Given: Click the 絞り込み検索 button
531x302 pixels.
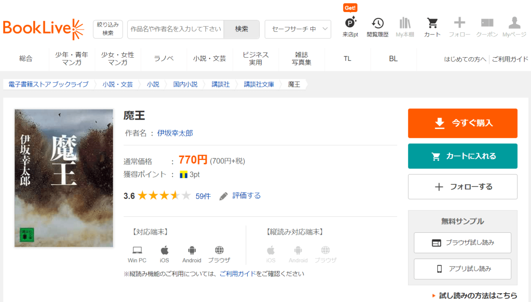Looking at the screenshot, I should 108,29.
